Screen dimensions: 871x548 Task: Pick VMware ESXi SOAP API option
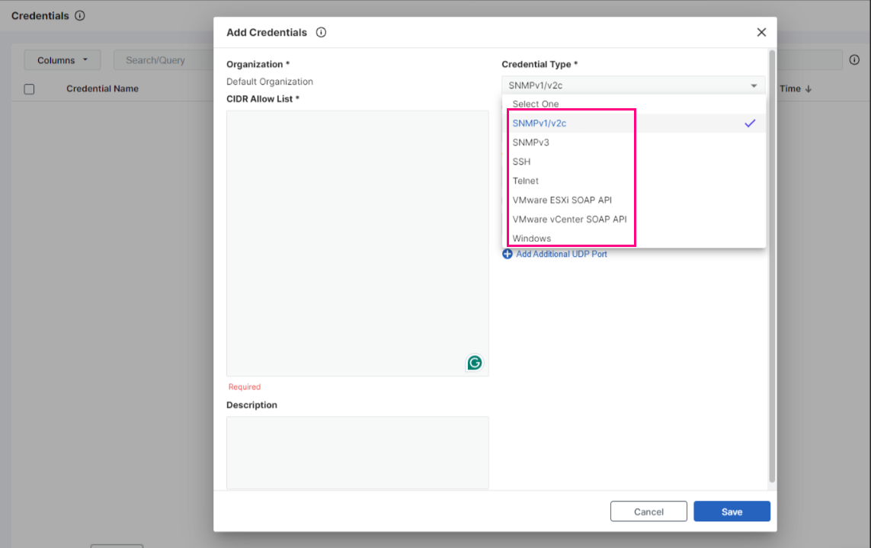click(x=562, y=200)
